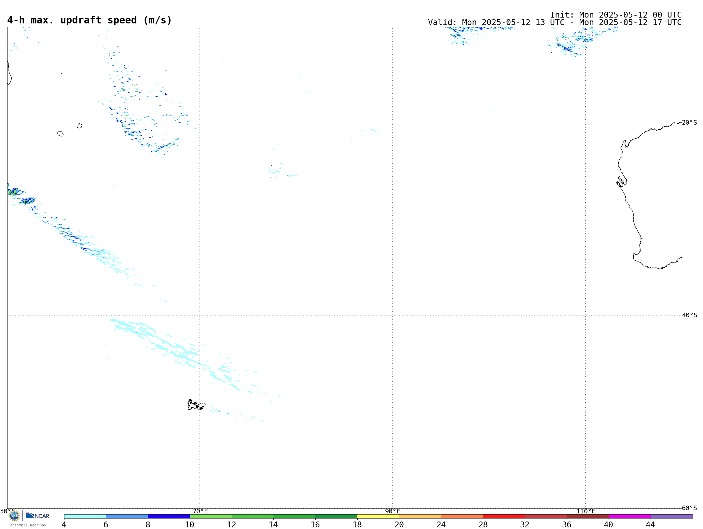Click the purple colorbar segment above 44
The image size is (703, 529).
pyautogui.click(x=672, y=517)
